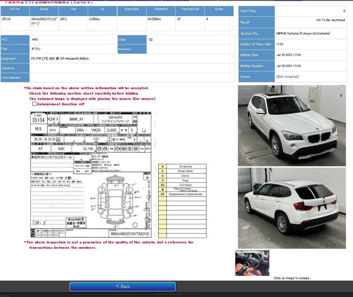Click the 革 leather seat equipment icon
This screenshot has height=297, width=353.
[x=129, y=148]
